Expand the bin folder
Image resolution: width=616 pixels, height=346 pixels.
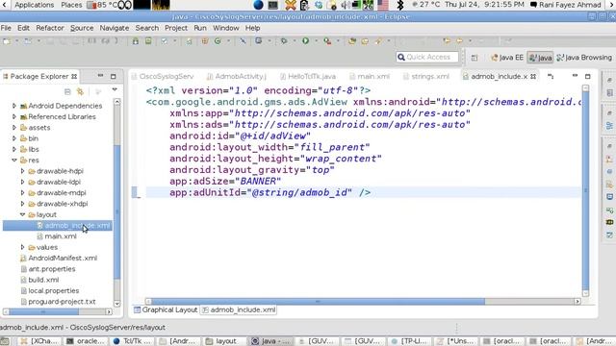pyautogui.click(x=14, y=138)
